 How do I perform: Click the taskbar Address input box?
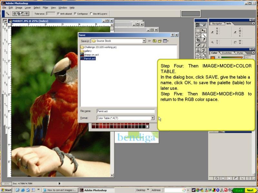[x=175, y=190]
